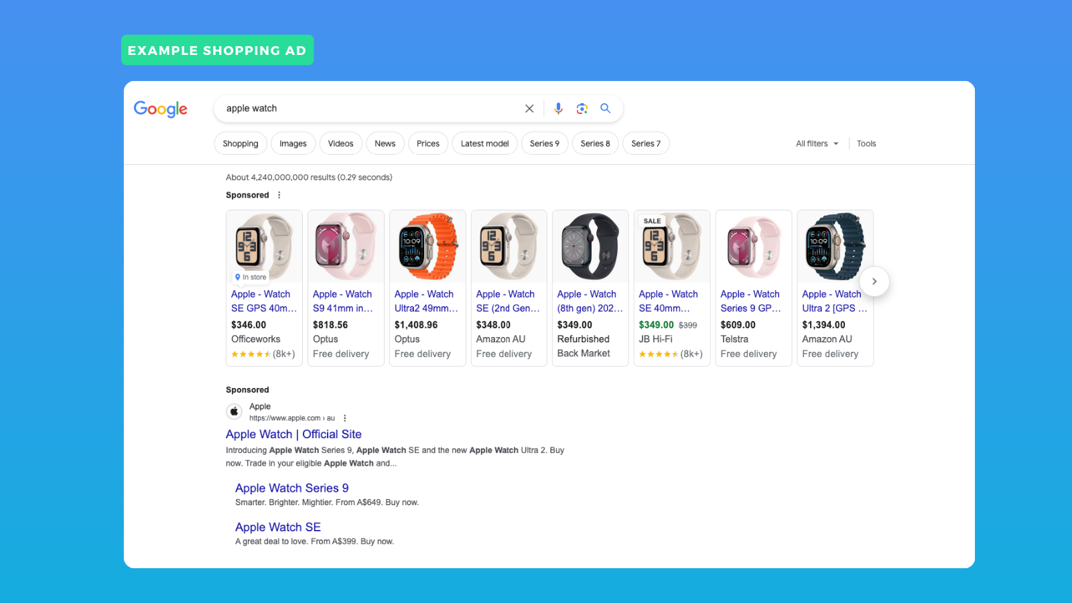Click the Back Market seller name
1072x603 pixels.
pos(584,353)
